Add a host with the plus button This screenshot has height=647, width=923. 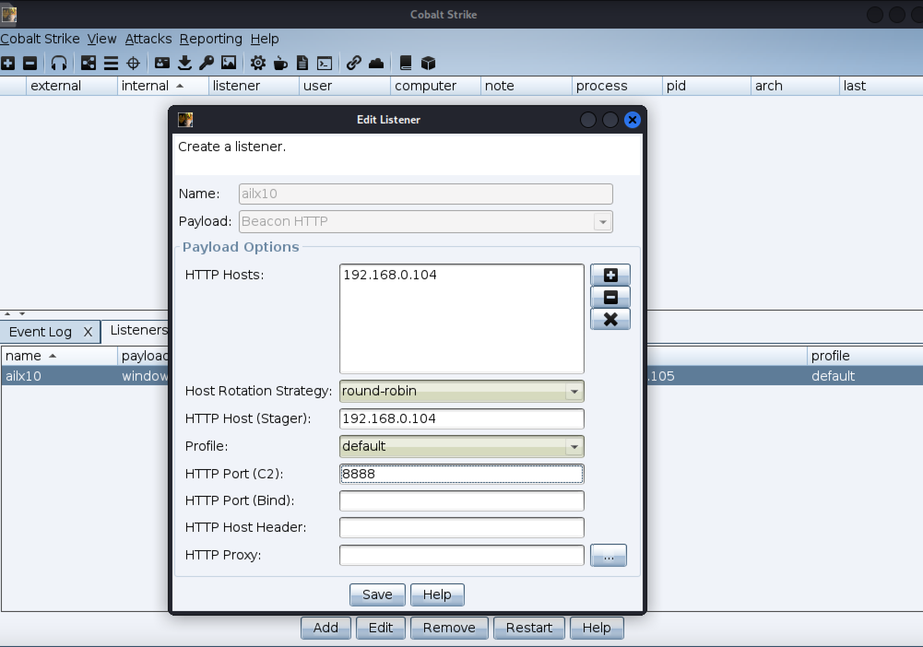610,275
